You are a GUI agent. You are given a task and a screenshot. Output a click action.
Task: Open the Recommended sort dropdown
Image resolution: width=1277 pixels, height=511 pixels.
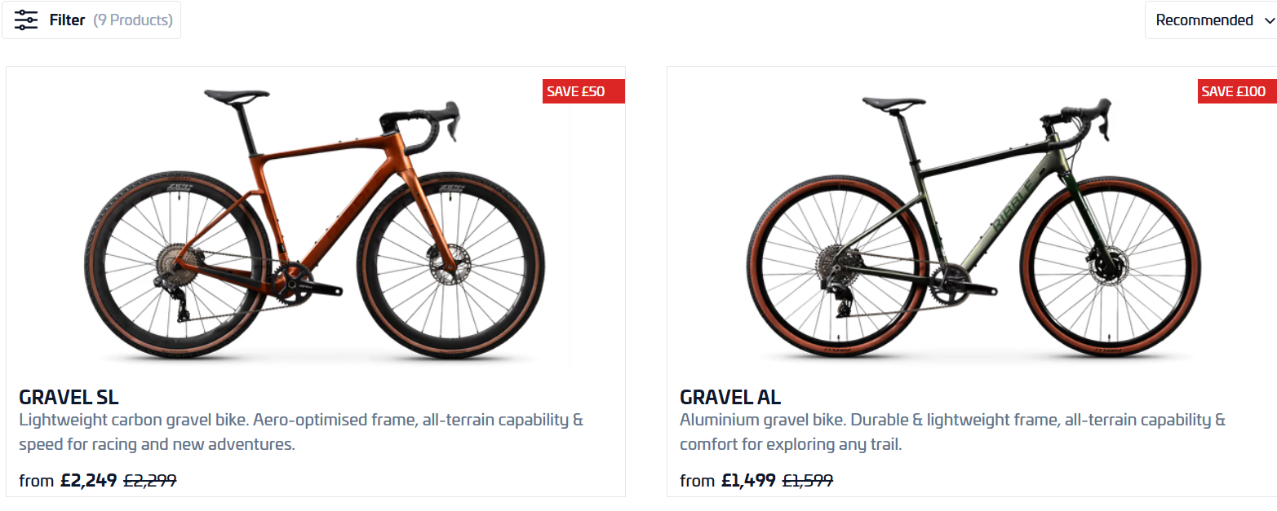click(x=1204, y=20)
